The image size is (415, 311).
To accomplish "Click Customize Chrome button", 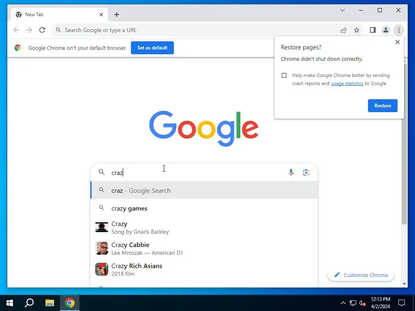I will (x=361, y=275).
